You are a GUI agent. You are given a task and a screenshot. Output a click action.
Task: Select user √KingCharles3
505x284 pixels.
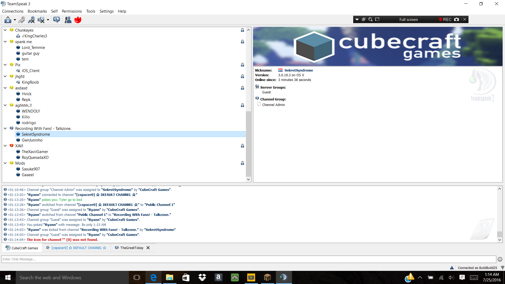pyautogui.click(x=34, y=36)
